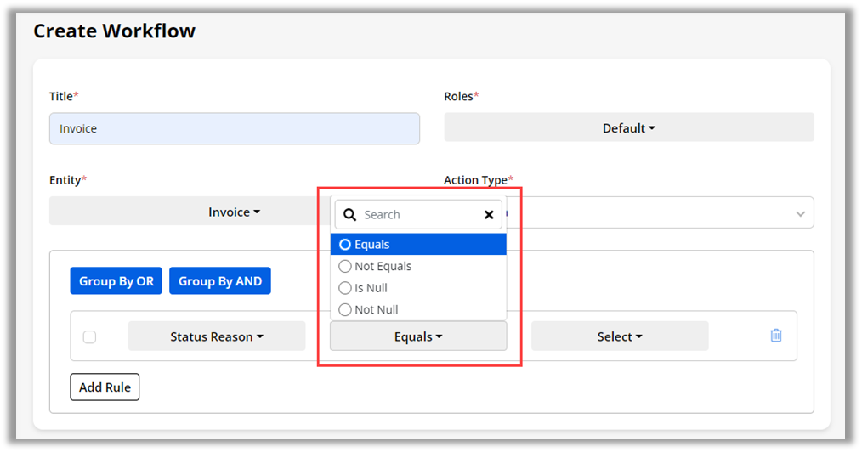
Task: Open the Status Reason field dropdown
Action: click(216, 336)
